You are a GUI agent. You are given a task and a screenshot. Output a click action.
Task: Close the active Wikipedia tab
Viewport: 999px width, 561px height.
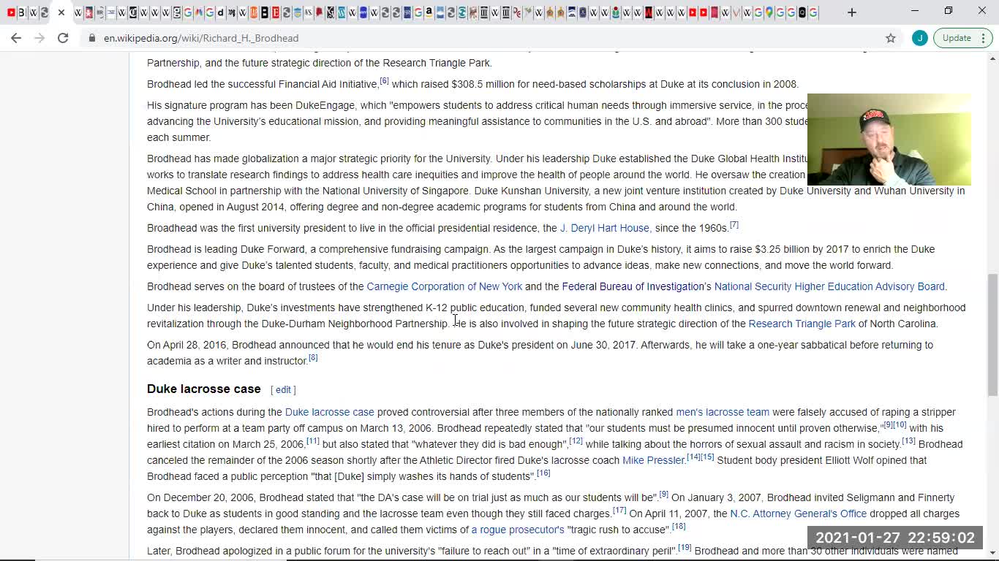(x=61, y=12)
